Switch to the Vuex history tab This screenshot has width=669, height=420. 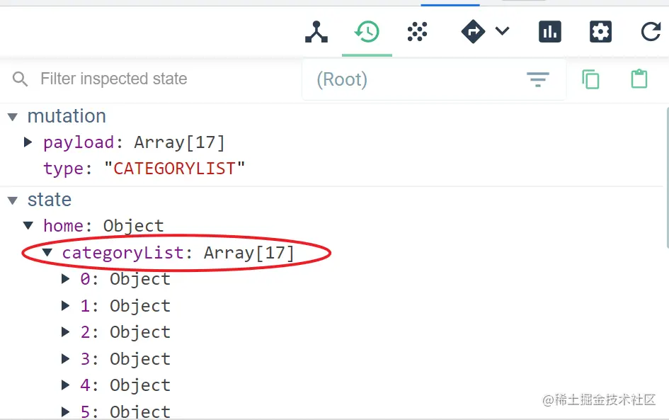pyautogui.click(x=367, y=32)
